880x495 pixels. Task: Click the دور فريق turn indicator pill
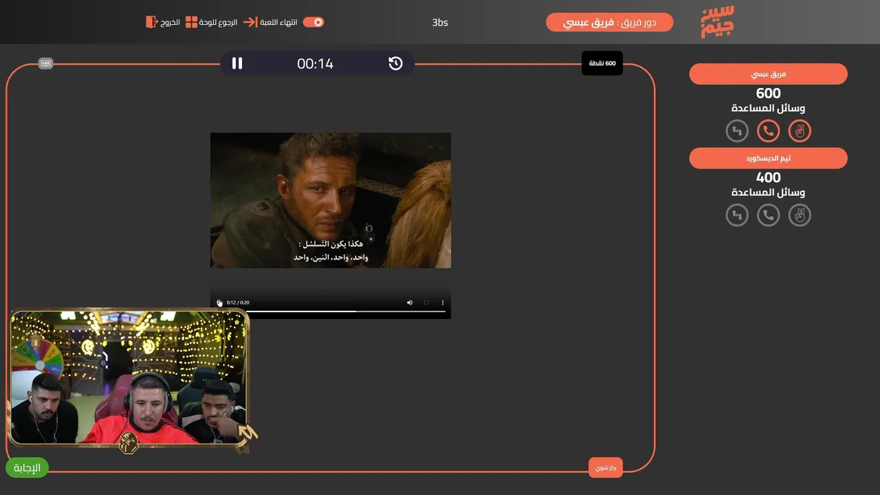(x=610, y=23)
